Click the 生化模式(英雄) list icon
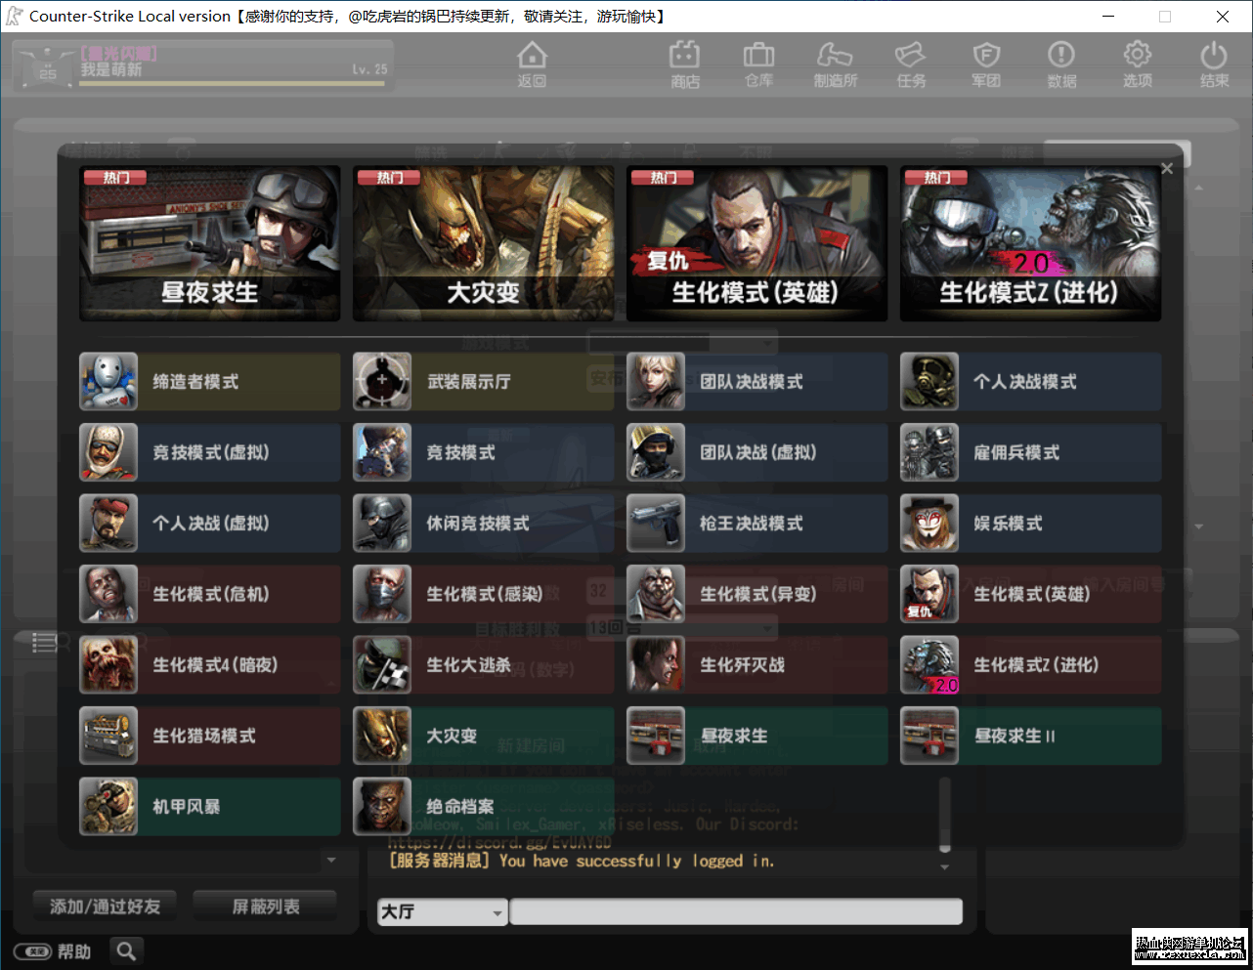Viewport: 1253px width, 970px height. [929, 594]
